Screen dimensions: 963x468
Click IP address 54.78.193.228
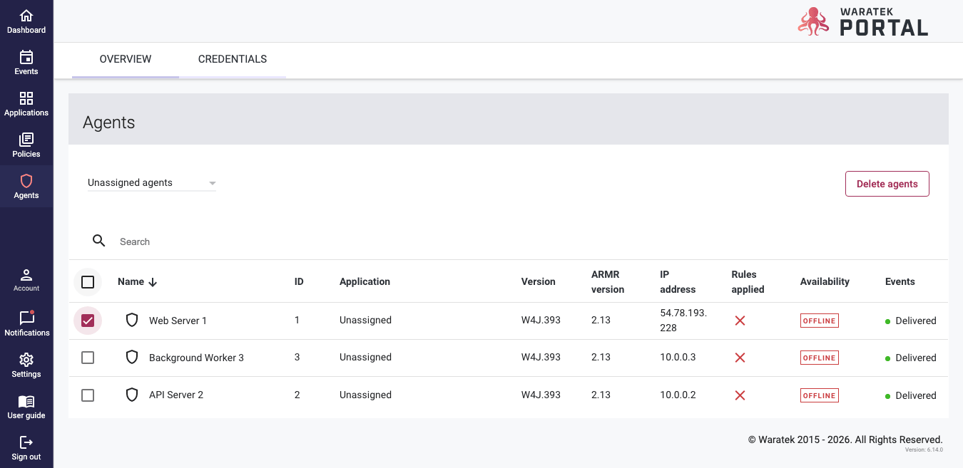[683, 321]
